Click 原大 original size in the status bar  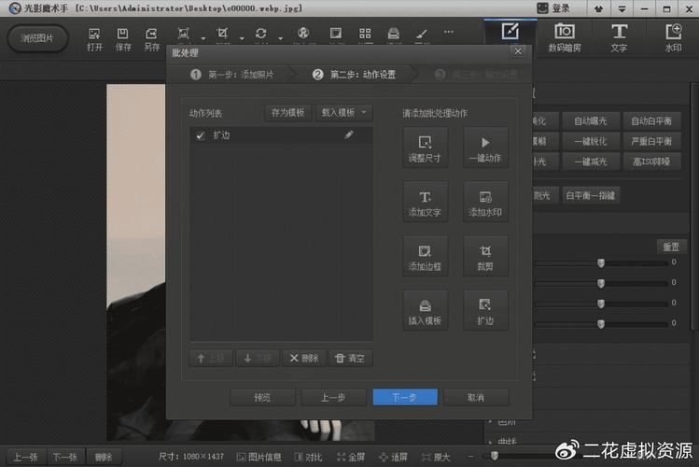pos(436,457)
